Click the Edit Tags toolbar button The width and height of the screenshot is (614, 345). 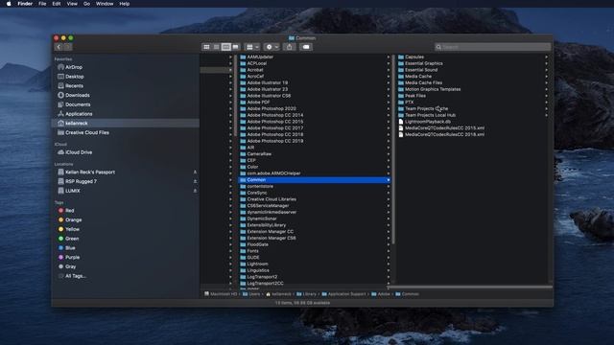[x=306, y=47]
